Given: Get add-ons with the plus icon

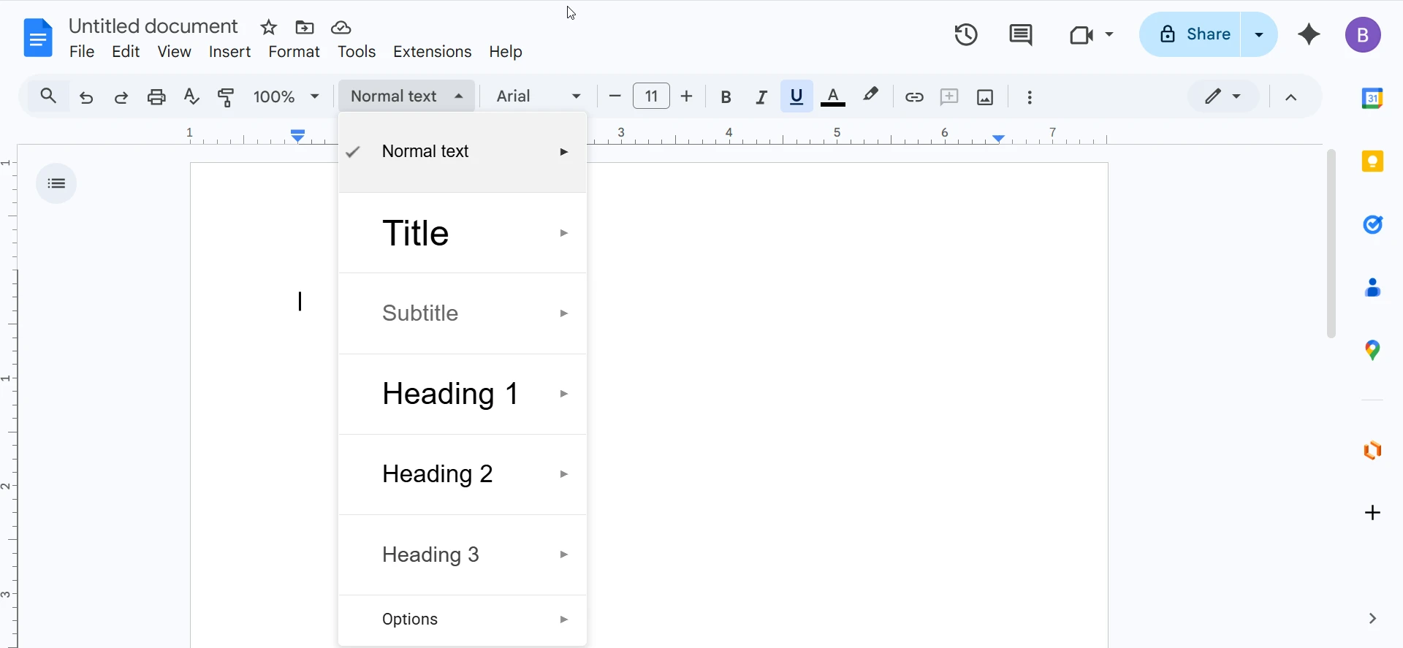Looking at the screenshot, I should (x=1373, y=513).
